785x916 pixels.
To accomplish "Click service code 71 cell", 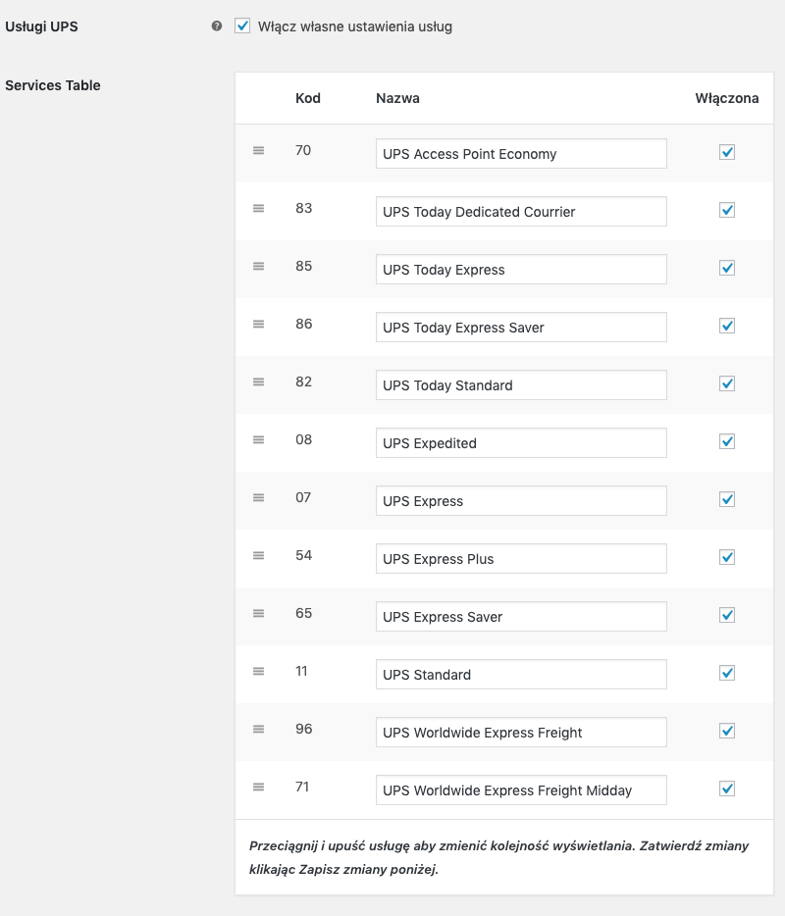I will pyautogui.click(x=301, y=787).
